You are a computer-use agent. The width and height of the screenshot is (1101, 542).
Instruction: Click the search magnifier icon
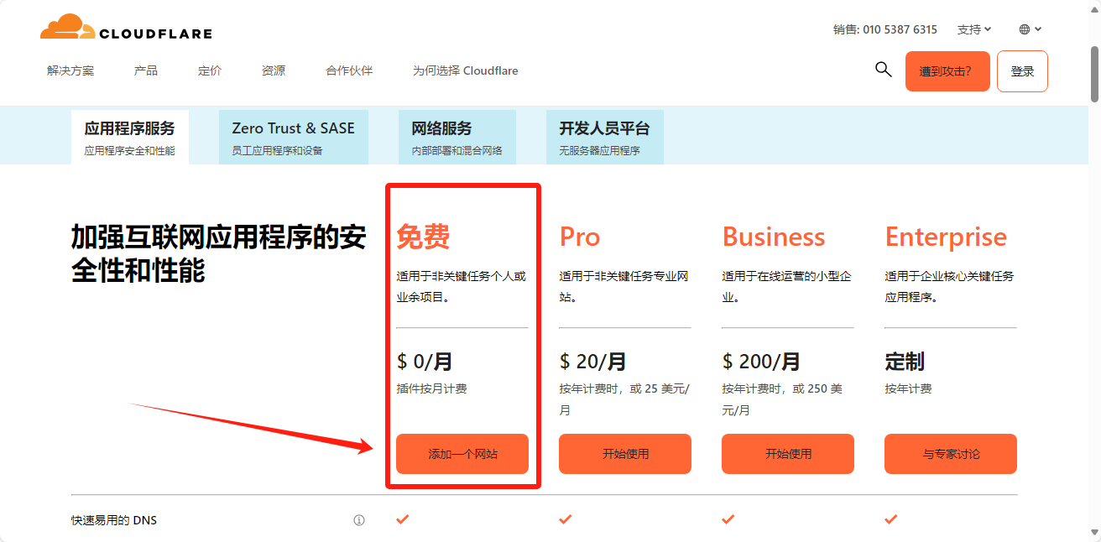pyautogui.click(x=883, y=70)
